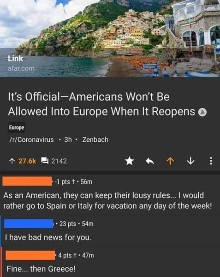Click the blue redacted commenter username
This screenshot has width=220, height=277.
click(29, 223)
